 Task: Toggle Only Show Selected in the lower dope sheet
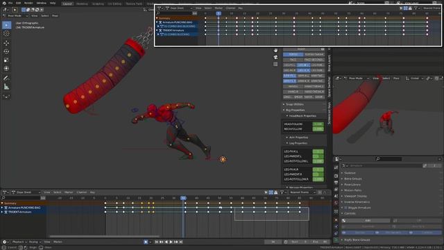pyautogui.click(x=266, y=192)
